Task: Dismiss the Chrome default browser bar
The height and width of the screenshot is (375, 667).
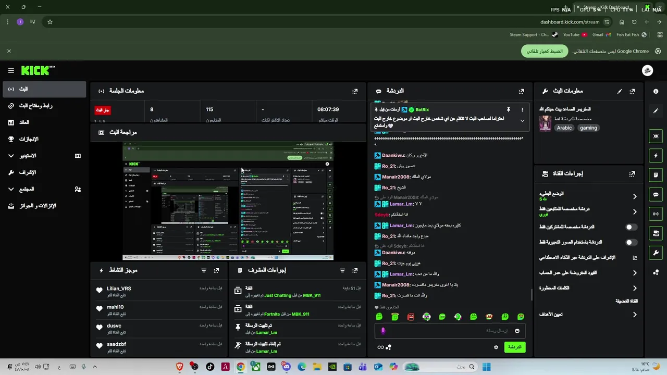Action: click(x=9, y=51)
